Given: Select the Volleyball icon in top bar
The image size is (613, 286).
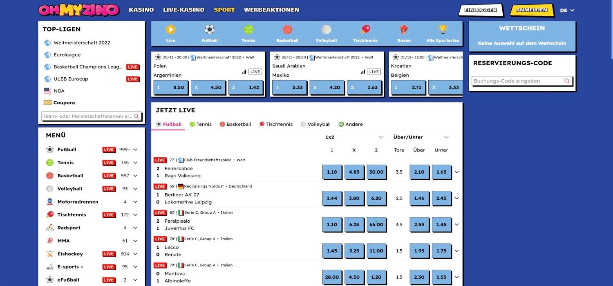Looking at the screenshot, I should coord(326,30).
